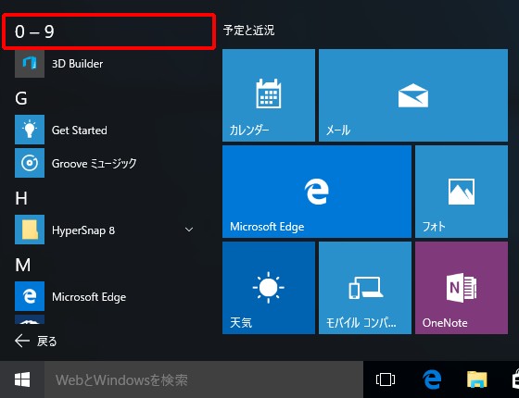Click the Groove ミュージック label
Viewport: 519px width, 398px height.
[x=94, y=163]
